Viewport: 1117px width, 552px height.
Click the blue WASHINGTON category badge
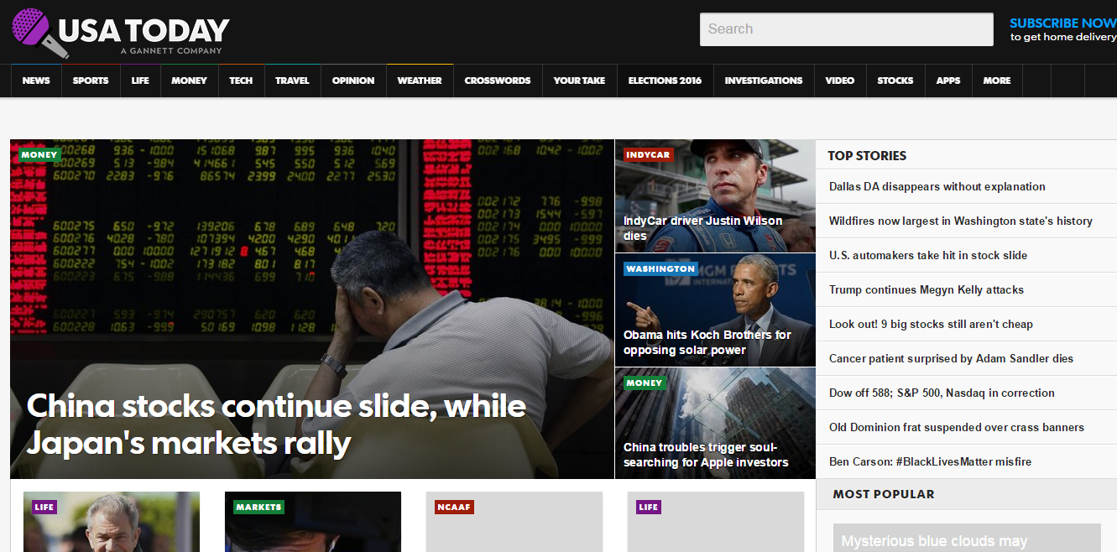pyautogui.click(x=660, y=268)
